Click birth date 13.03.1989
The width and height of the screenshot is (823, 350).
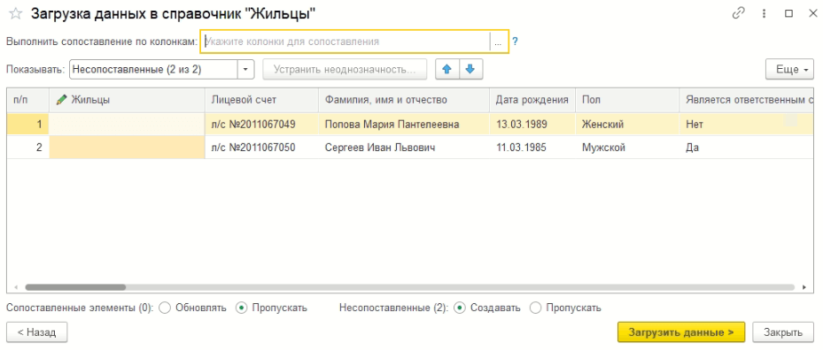point(532,125)
